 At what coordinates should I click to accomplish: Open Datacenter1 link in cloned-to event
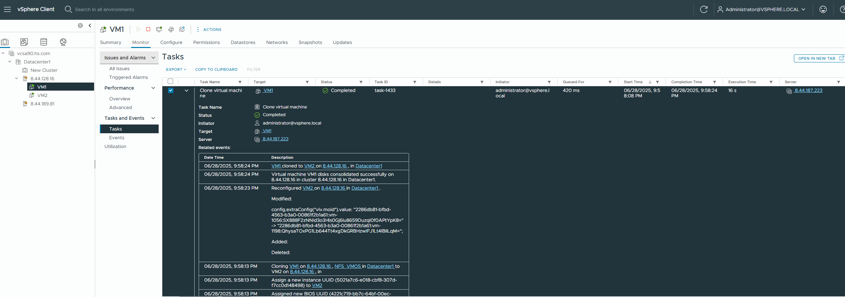click(369, 166)
